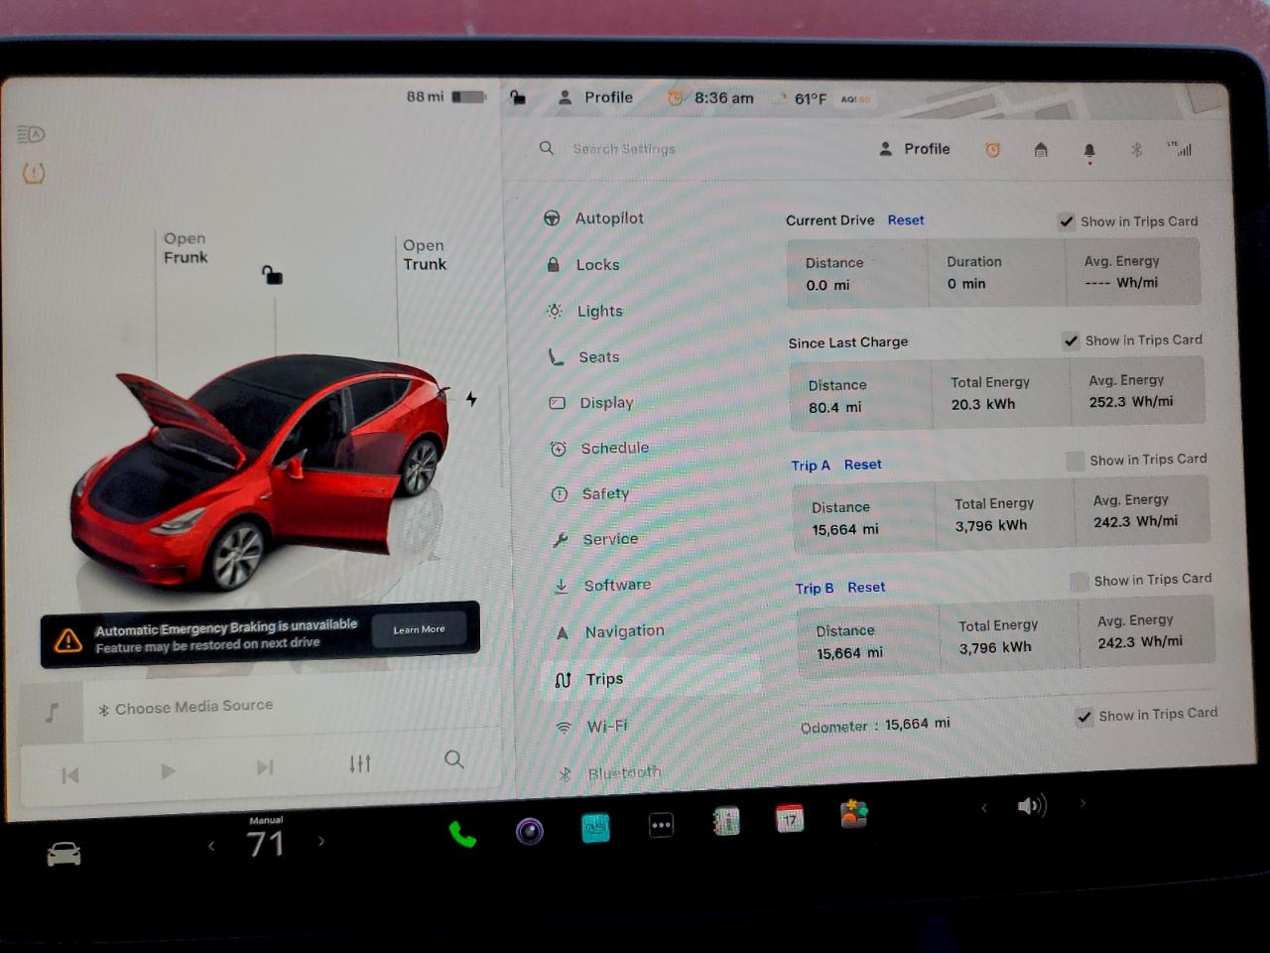Screen dimensions: 1270x953
Task: Tap the speaker volume icon
Action: (x=1032, y=805)
